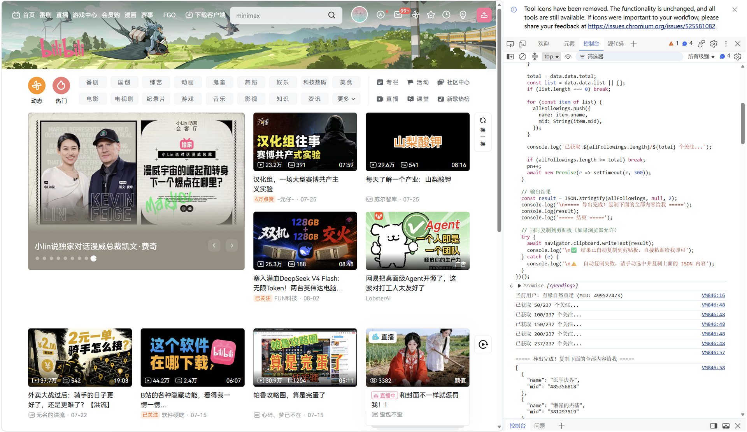Open the orange 动态 channel icon
Screen dimensions: 747x432
pyautogui.click(x=37, y=86)
